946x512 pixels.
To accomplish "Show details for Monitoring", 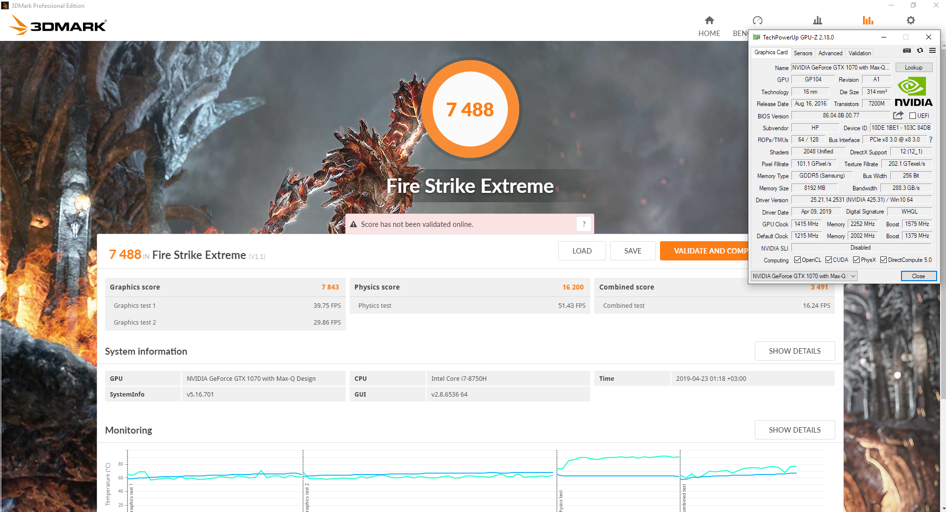I will pos(794,430).
